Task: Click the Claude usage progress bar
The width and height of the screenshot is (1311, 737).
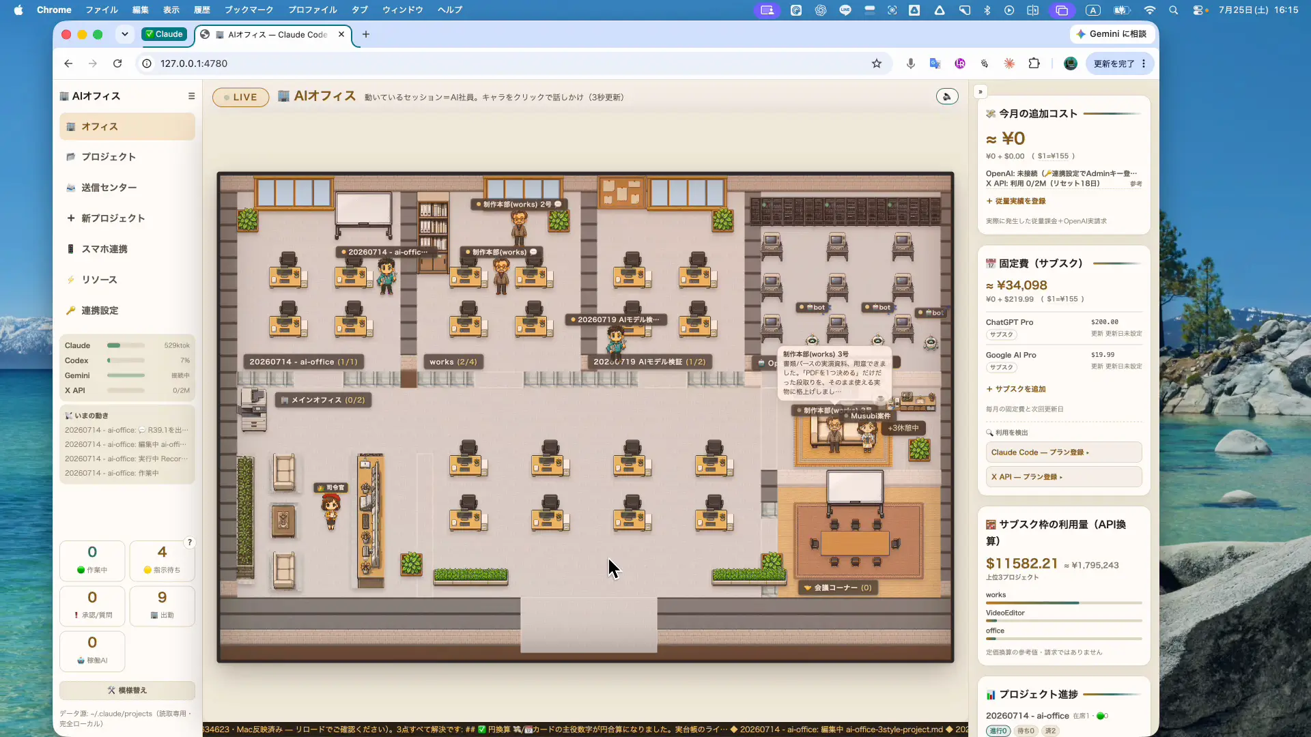Action: tap(126, 346)
